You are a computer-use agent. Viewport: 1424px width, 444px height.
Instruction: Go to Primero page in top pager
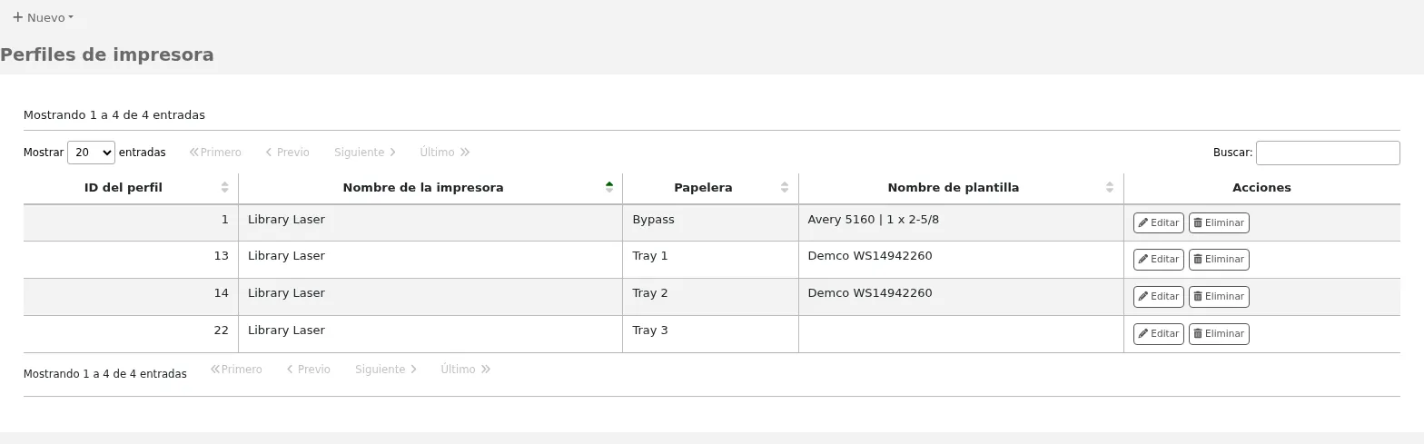pyautogui.click(x=215, y=153)
